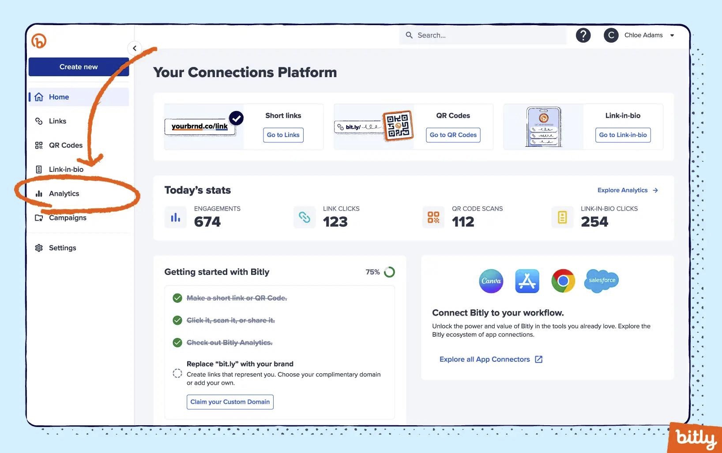Click the Analytics bar chart icon

(x=39, y=193)
